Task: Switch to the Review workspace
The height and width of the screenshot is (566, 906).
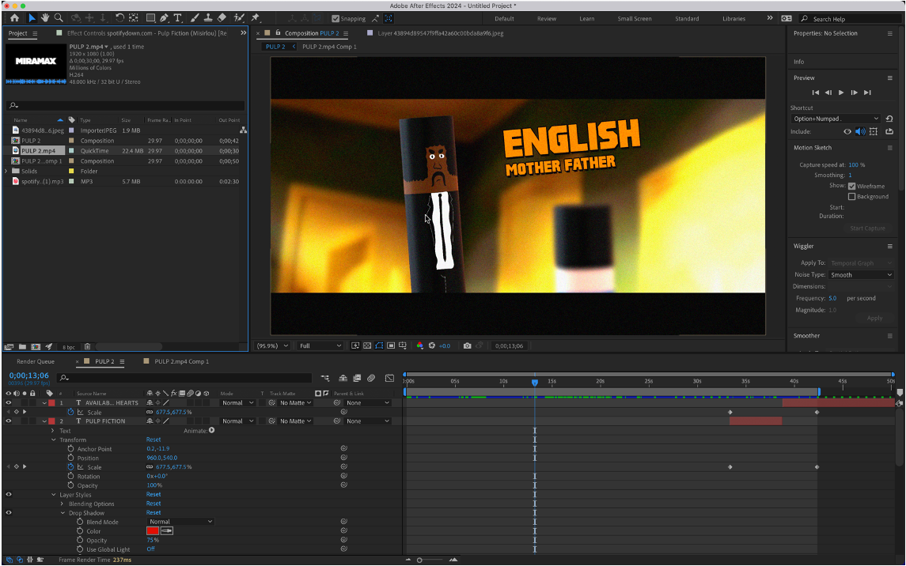Action: (547, 18)
